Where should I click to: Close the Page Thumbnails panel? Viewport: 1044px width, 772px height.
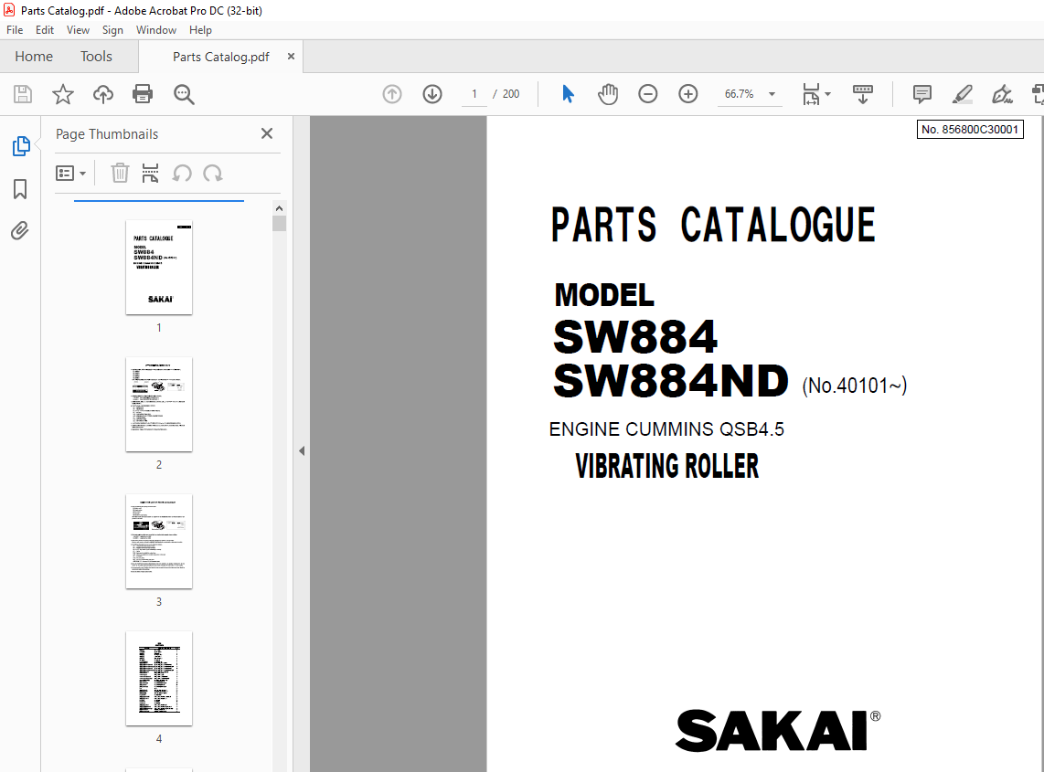tap(267, 133)
